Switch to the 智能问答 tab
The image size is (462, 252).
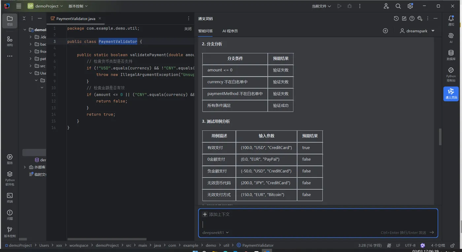[x=205, y=31]
